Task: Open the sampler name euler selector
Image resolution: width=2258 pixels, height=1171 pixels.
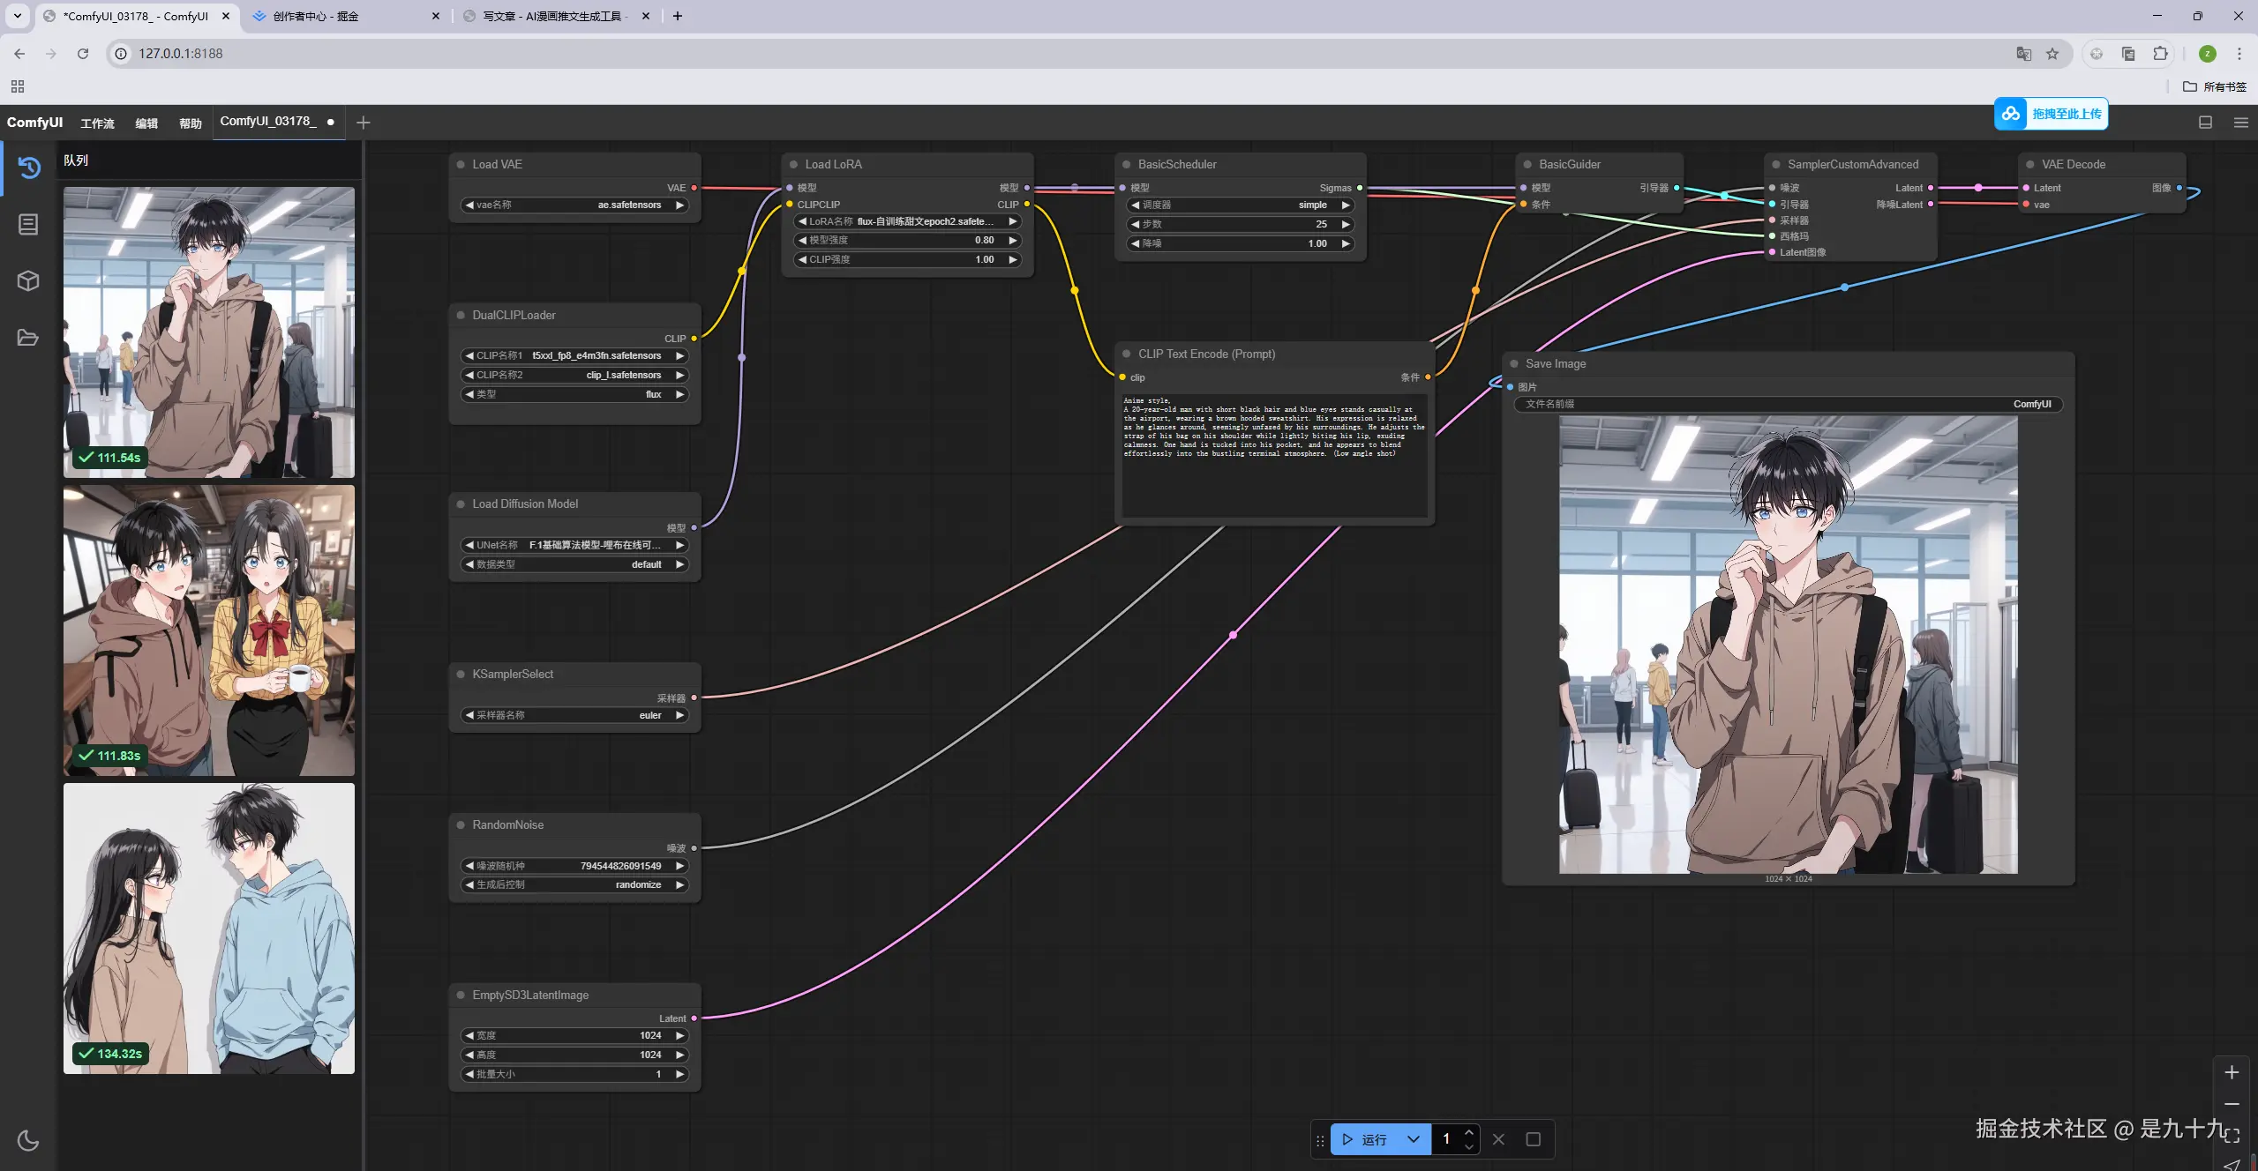Action: click(x=574, y=715)
